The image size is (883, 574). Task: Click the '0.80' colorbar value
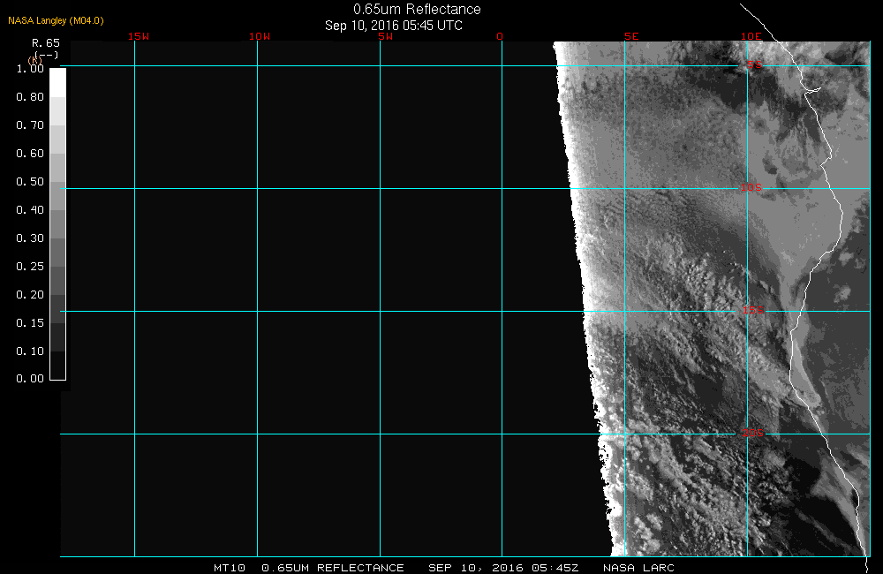tap(30, 97)
